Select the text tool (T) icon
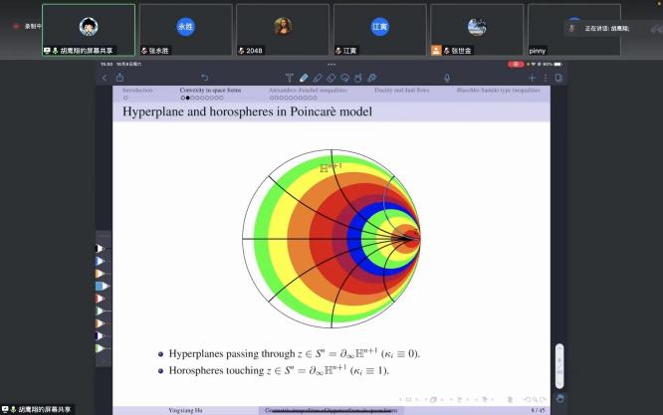The image size is (663, 415). point(290,78)
